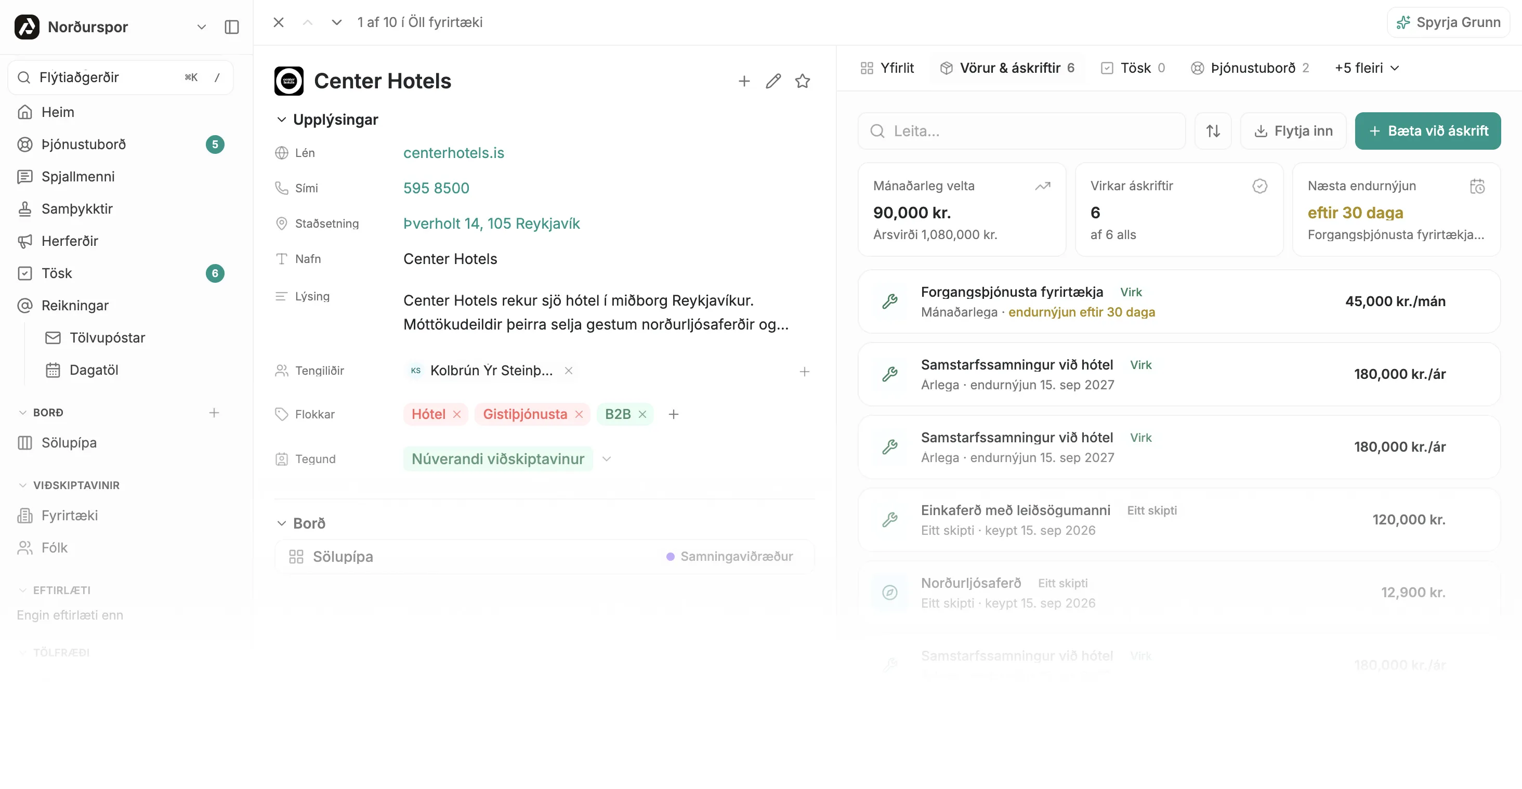Image resolution: width=1522 pixels, height=789 pixels.
Task: Open Fyrirtæki in the sidebar
Action: 121,516
